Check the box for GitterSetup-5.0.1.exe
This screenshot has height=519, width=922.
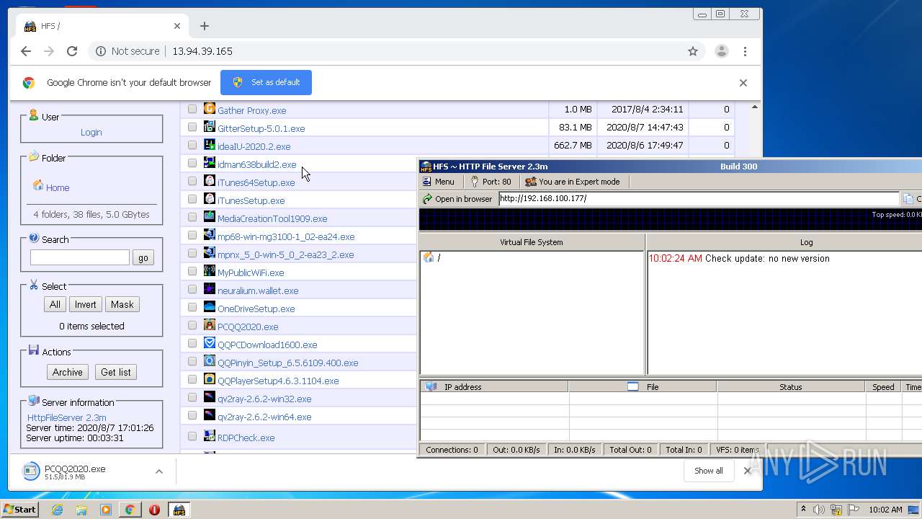[192, 127]
